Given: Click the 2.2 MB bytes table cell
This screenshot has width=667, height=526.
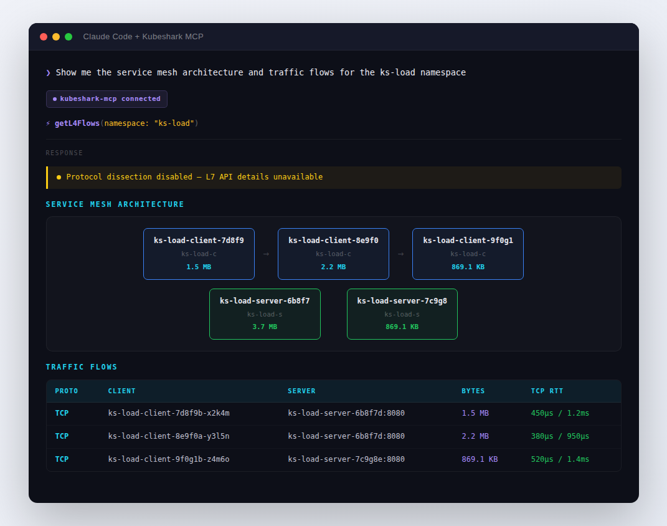Looking at the screenshot, I should [475, 436].
